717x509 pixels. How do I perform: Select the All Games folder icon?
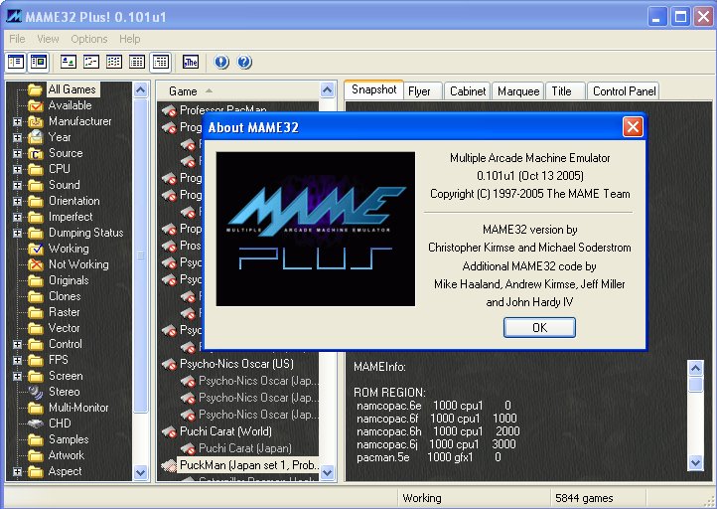(x=35, y=89)
